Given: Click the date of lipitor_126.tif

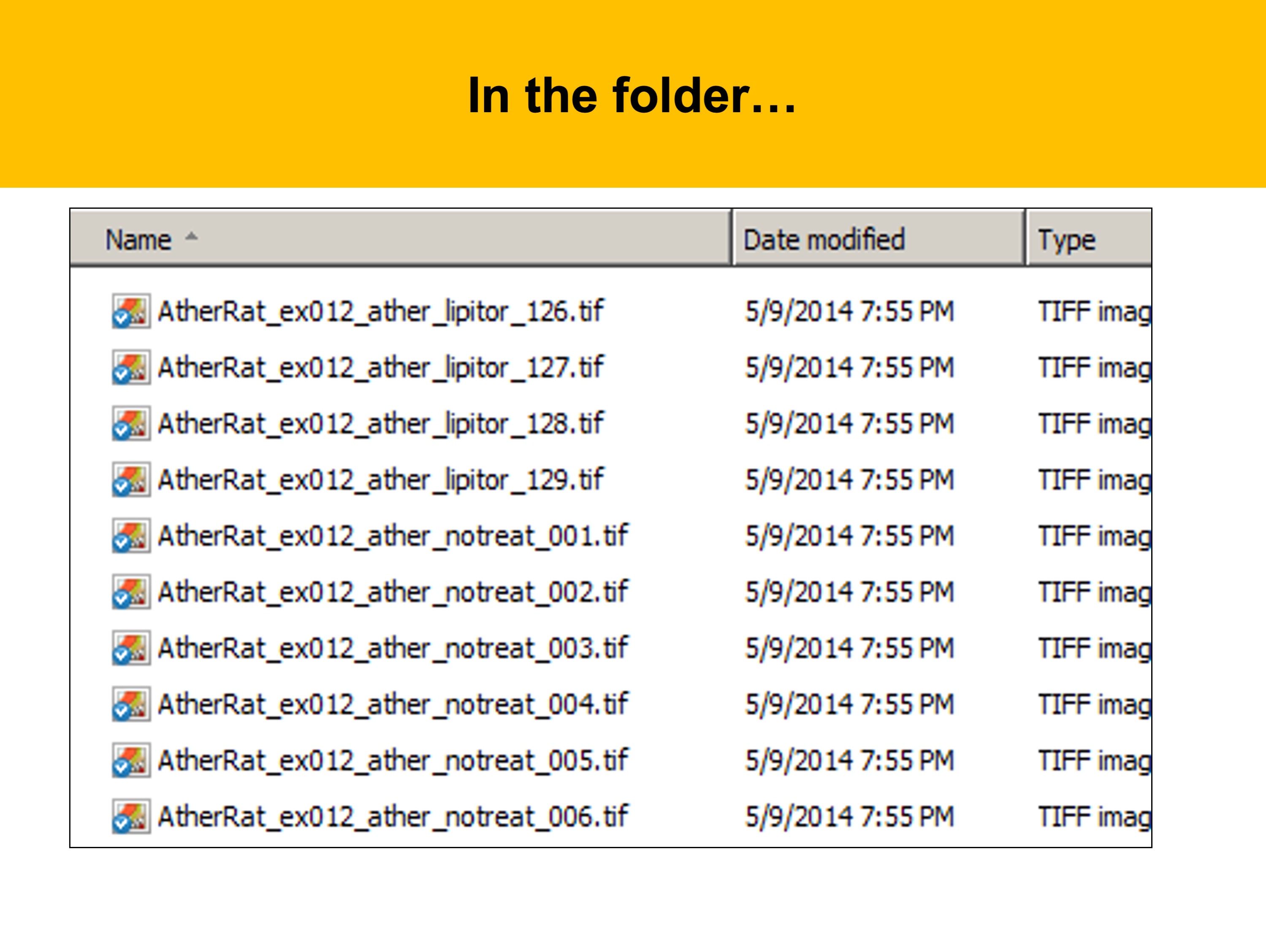Looking at the screenshot, I should point(849,312).
